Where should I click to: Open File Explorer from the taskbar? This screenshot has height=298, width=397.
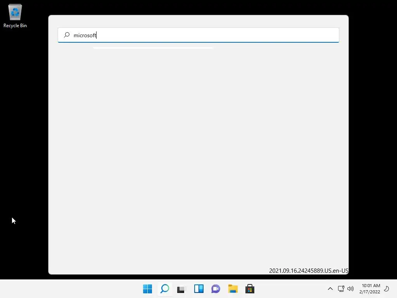pos(233,289)
